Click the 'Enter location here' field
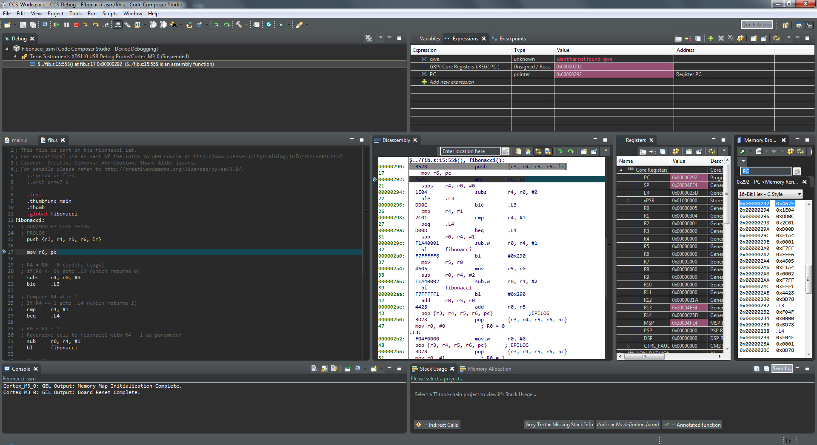Screen dimensions: 817x445 470,151
